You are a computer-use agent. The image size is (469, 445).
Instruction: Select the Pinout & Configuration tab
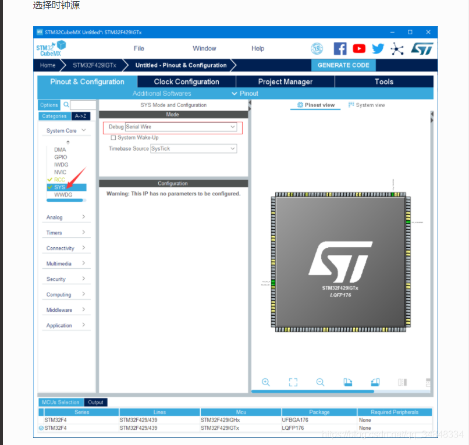[x=87, y=81]
